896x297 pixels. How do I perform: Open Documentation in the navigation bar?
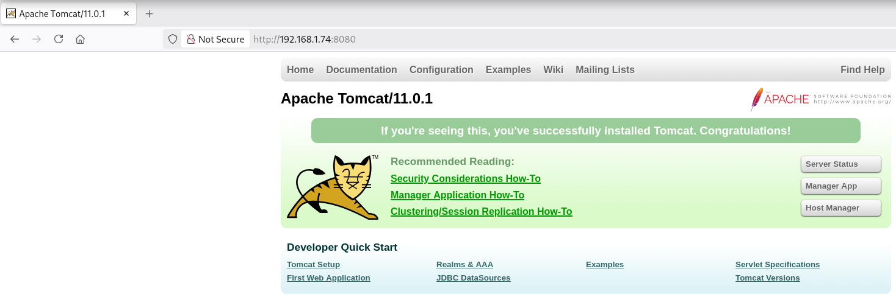[x=361, y=70]
